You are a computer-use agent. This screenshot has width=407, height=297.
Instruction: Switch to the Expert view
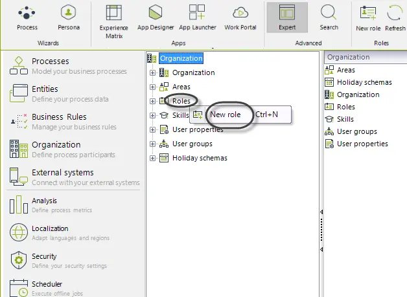coord(287,17)
